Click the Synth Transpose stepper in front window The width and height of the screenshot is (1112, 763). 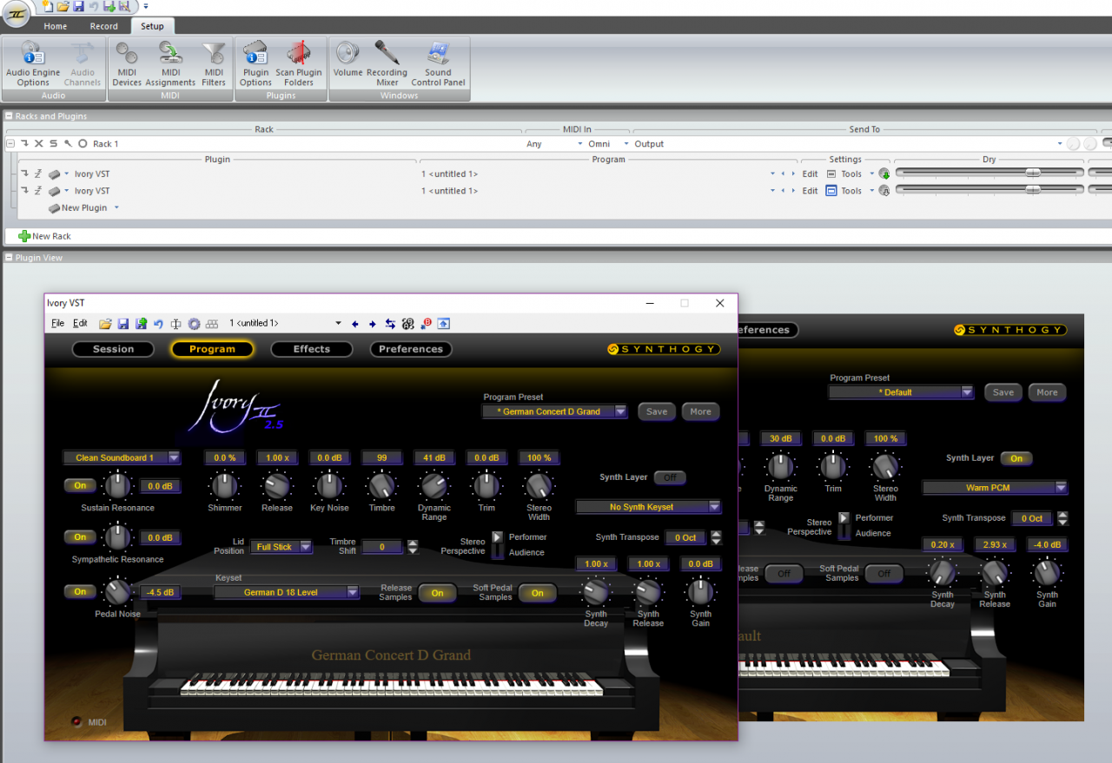tap(716, 537)
